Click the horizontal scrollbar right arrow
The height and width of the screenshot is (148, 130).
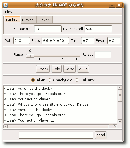pyautogui.click(x=115, y=126)
